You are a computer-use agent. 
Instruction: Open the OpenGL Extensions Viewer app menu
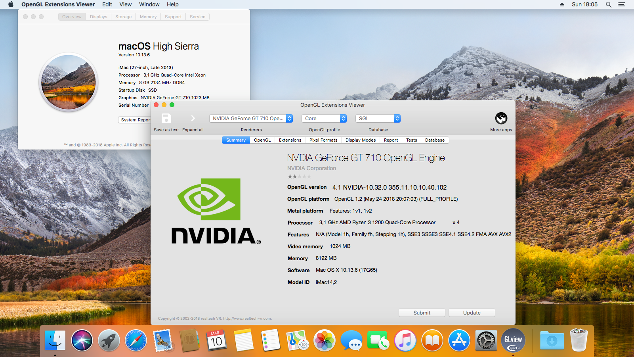pyautogui.click(x=58, y=4)
